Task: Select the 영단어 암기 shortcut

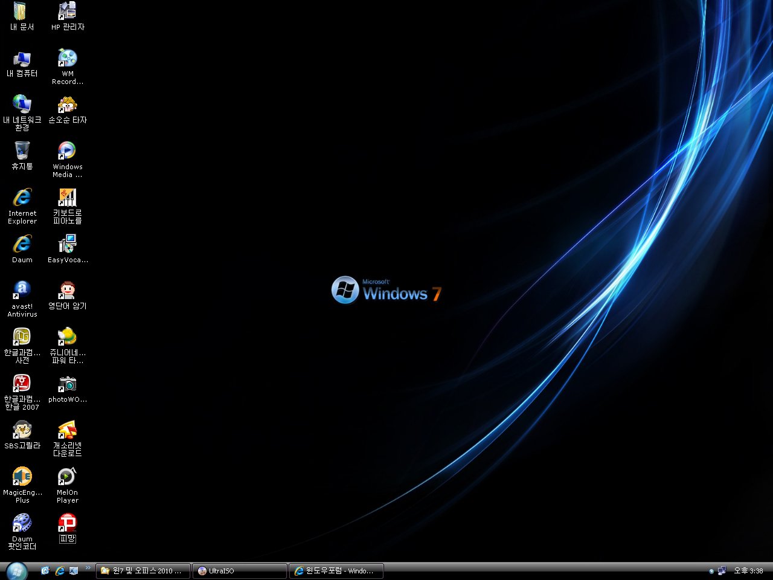Action: click(68, 296)
